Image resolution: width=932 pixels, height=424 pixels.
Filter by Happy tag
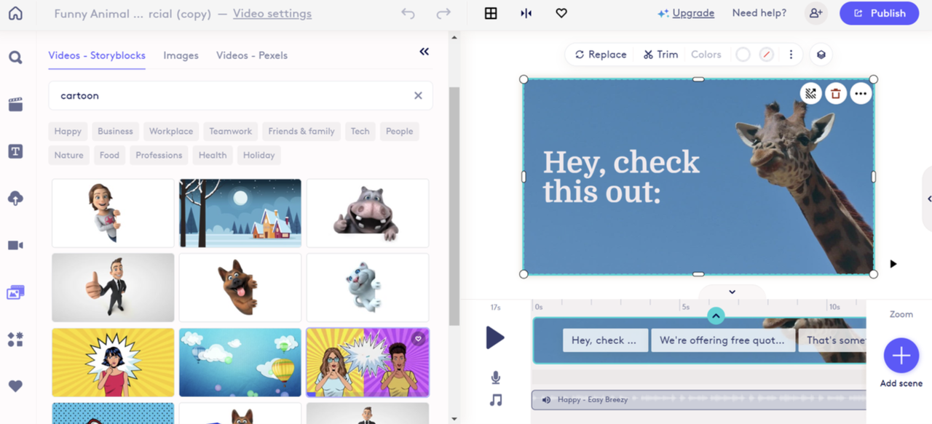point(68,132)
